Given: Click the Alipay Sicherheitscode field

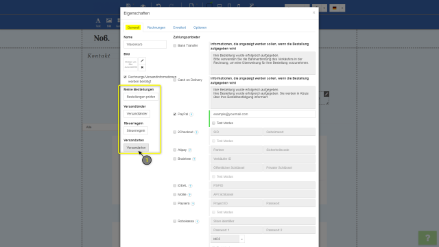Looking at the screenshot, I should 289,150.
